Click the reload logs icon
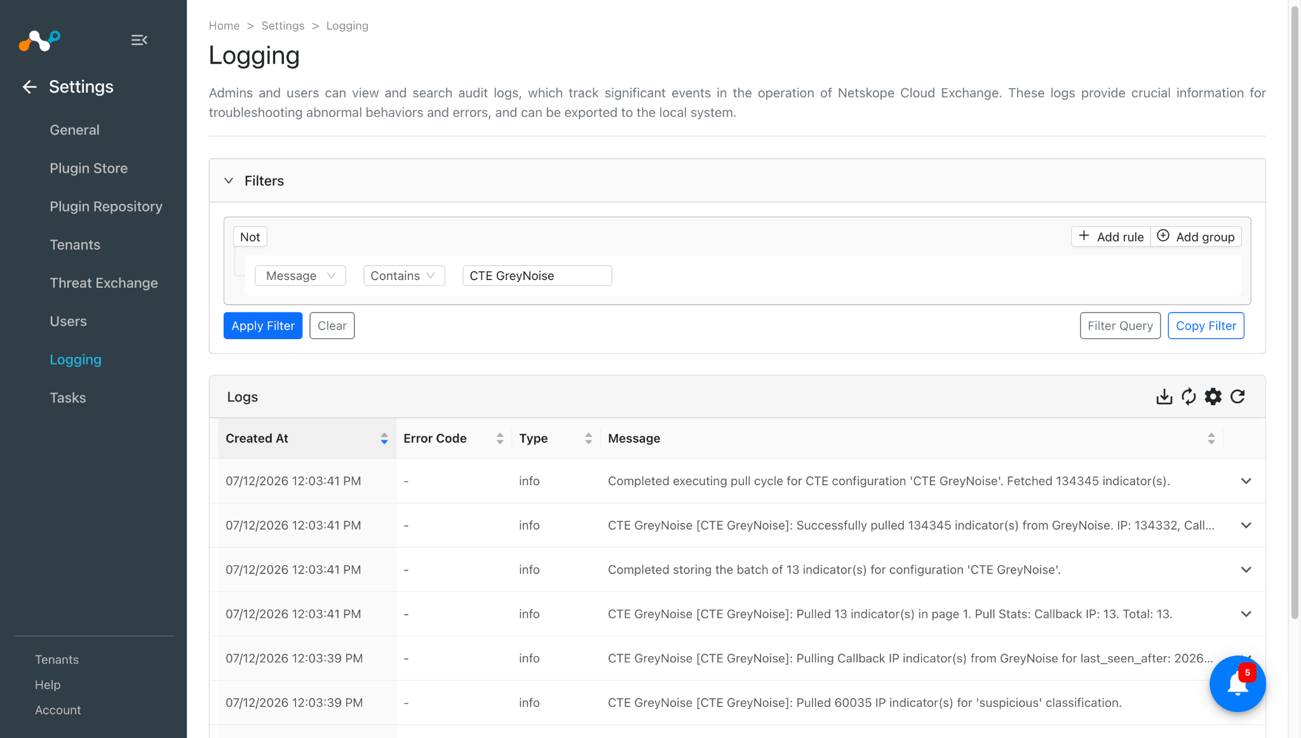This screenshot has height=738, width=1301. pos(1237,397)
